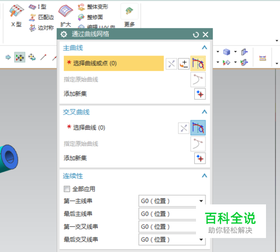Click 指定原始曲线 icon under 主曲线
Image resolution: width=280 pixels, height=252 pixels.
pyautogui.click(x=198, y=80)
